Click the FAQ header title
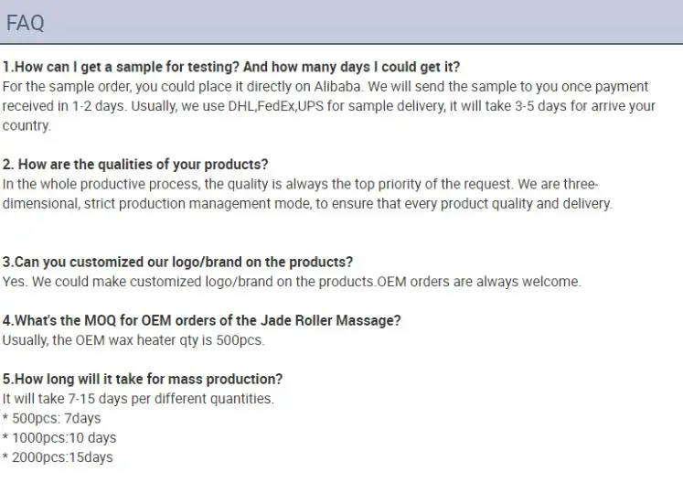The width and height of the screenshot is (683, 483). pyautogui.click(x=25, y=23)
